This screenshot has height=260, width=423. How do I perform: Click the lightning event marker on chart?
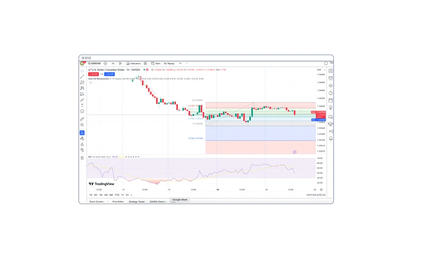(x=294, y=152)
